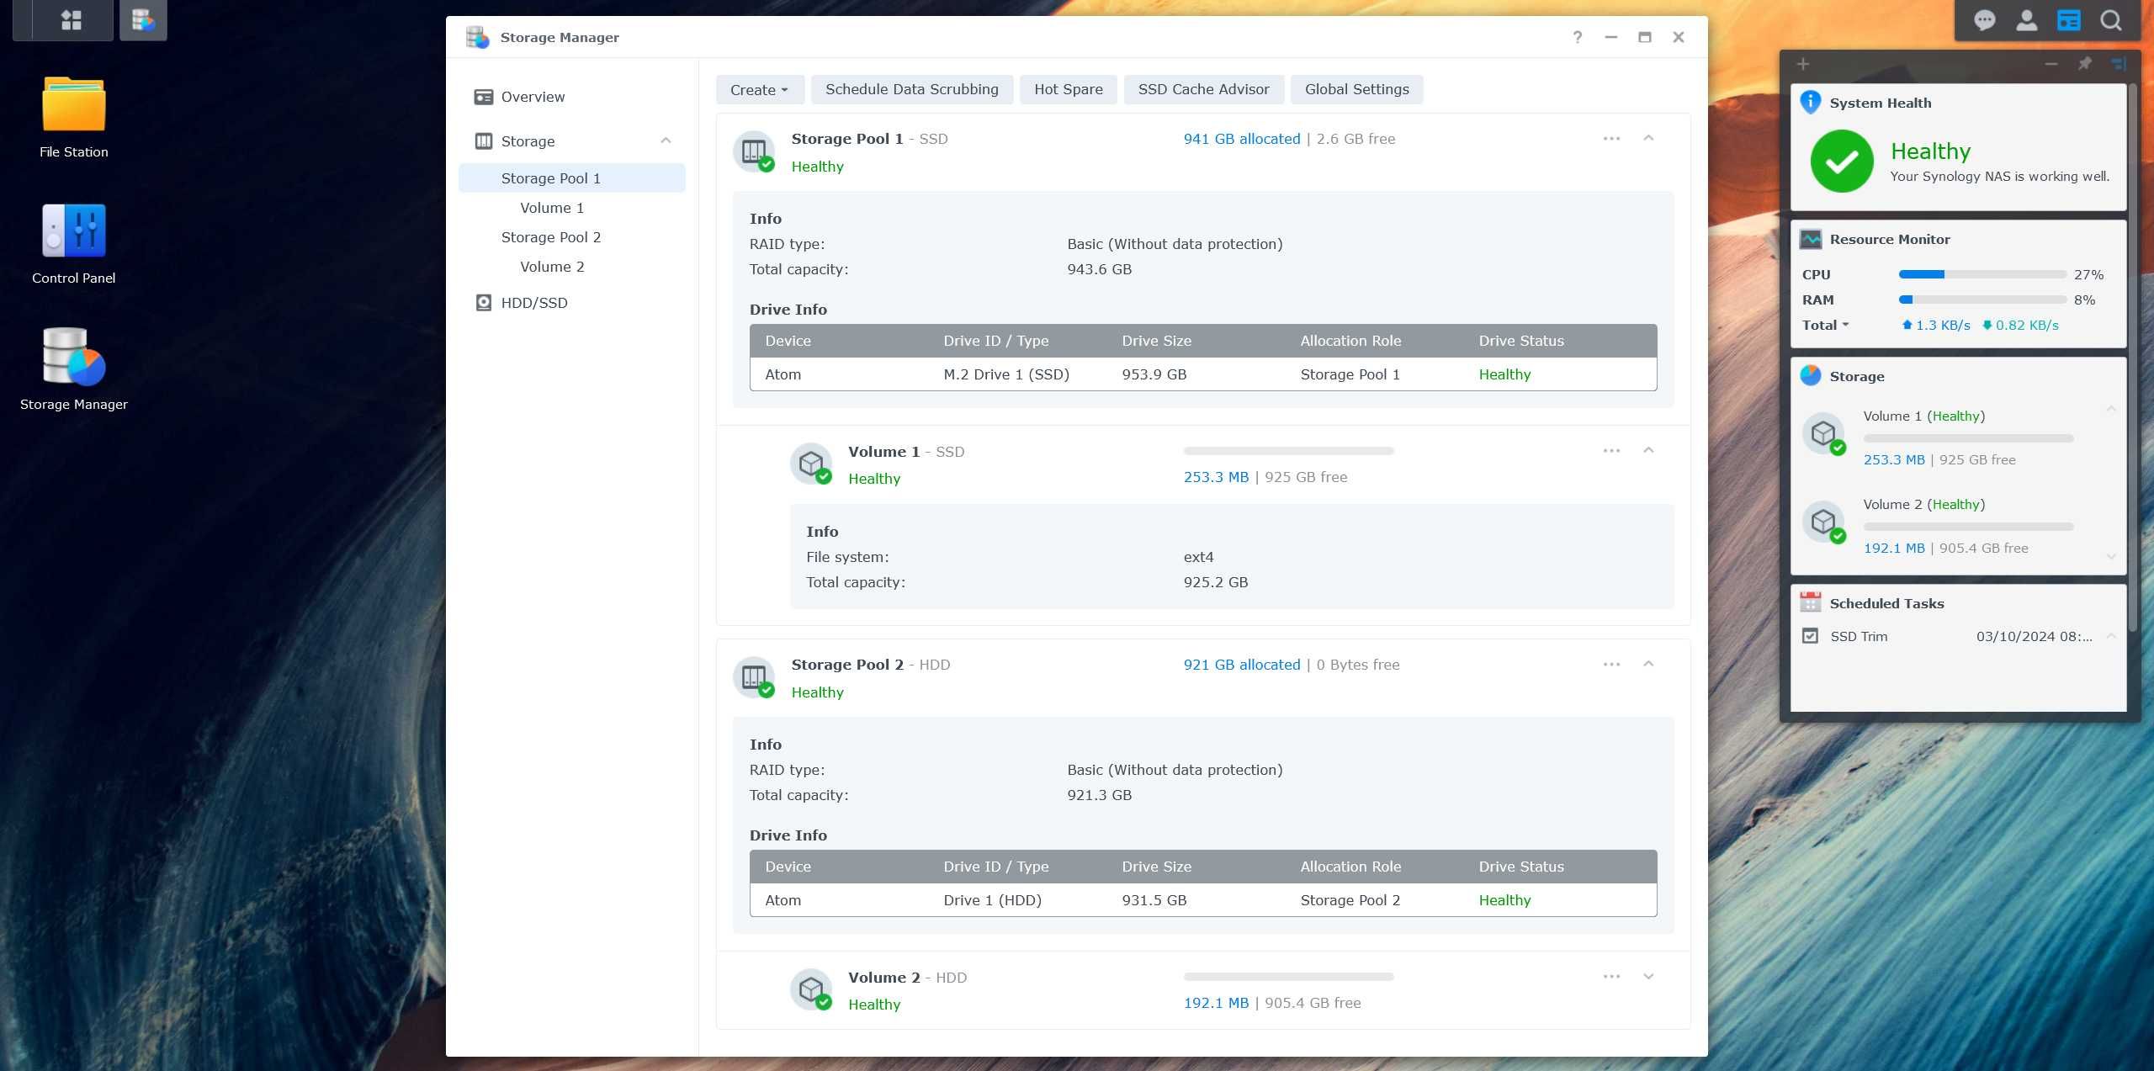Expand the Volume 2 details chevron
2154x1071 pixels.
point(1648,976)
